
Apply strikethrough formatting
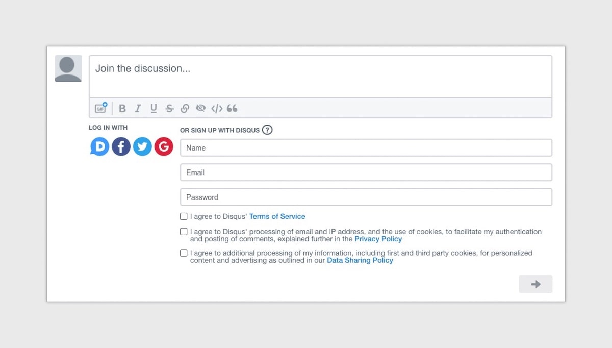169,108
